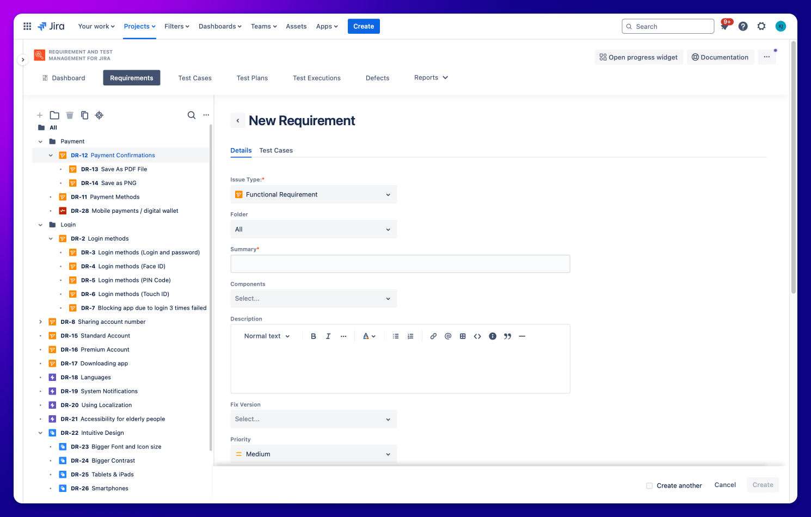Screen dimensions: 811x517
Task: Insert a bulleted list in the Description
Action: 396,336
